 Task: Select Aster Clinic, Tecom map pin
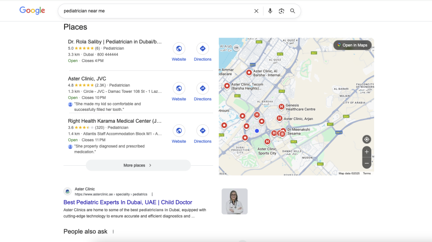(227, 86)
